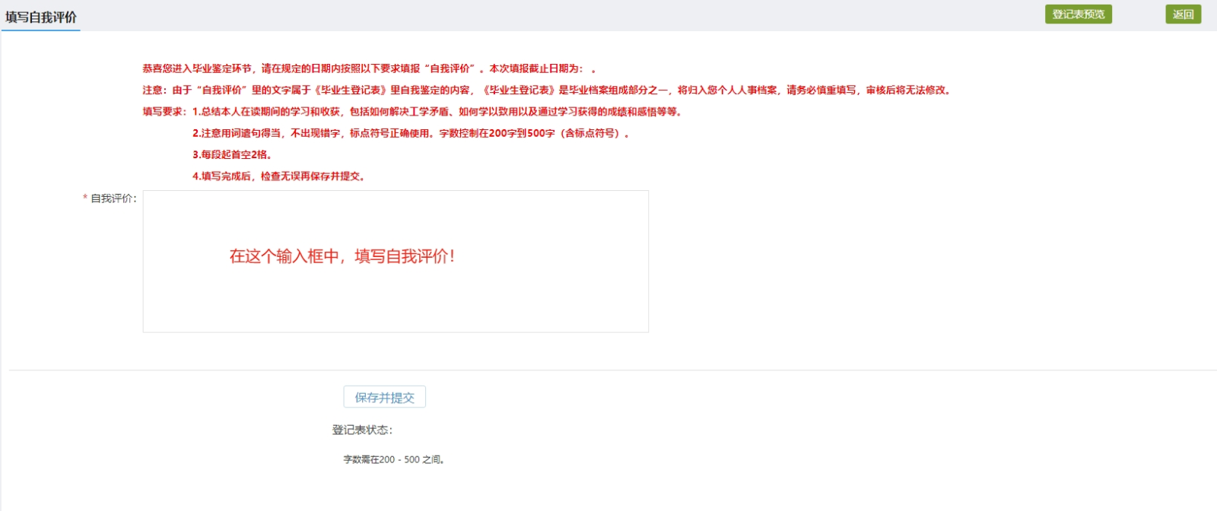The height and width of the screenshot is (511, 1217).
Task: Click requirement 4 检查无误再保存并提交
Action: [x=278, y=176]
